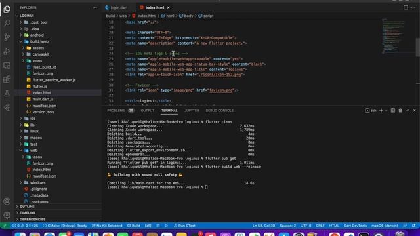
Task: Open Remote Explorer view
Action: pos(7,66)
